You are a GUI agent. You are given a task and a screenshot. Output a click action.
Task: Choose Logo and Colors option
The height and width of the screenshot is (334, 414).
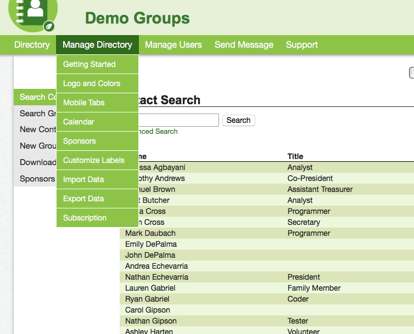point(92,83)
